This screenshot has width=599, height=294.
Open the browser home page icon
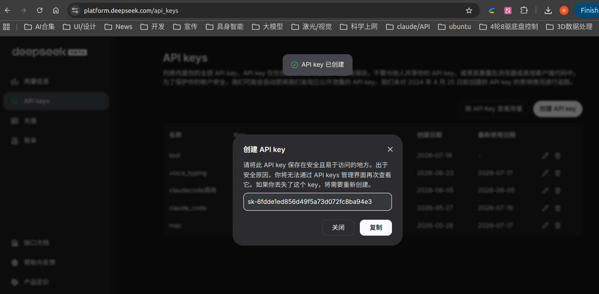coord(56,10)
